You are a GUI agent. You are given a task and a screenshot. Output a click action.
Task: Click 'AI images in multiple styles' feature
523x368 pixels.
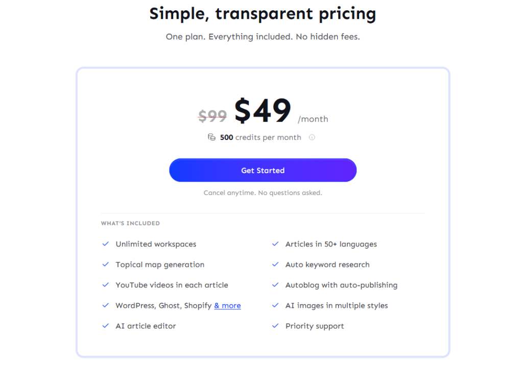point(337,306)
